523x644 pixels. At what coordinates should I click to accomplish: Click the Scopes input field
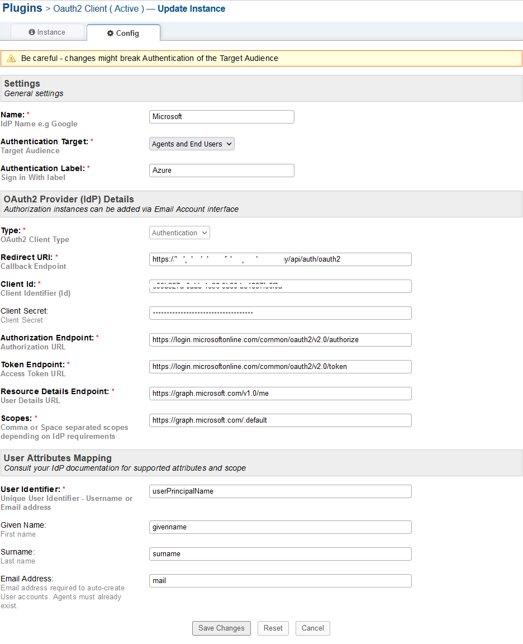click(280, 420)
